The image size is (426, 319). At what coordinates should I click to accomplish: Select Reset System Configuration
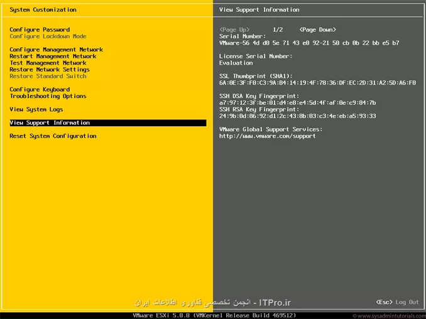click(53, 136)
